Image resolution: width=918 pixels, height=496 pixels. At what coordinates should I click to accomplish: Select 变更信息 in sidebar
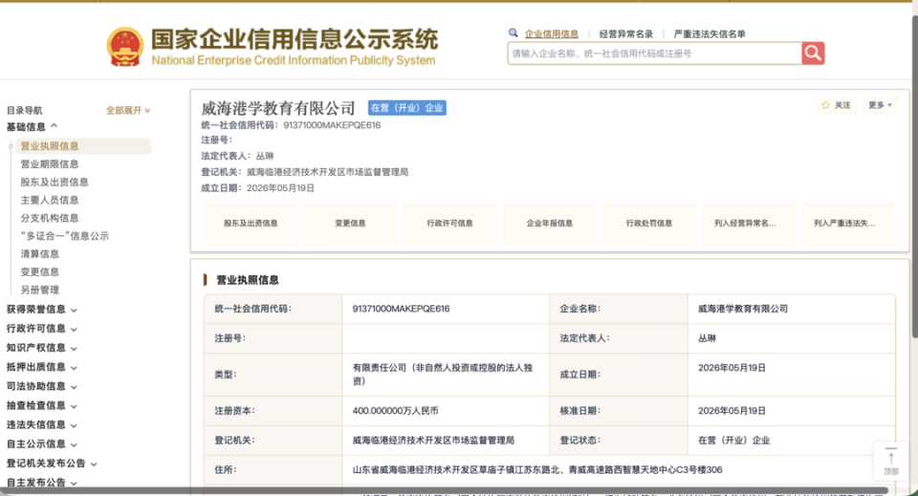[39, 272]
